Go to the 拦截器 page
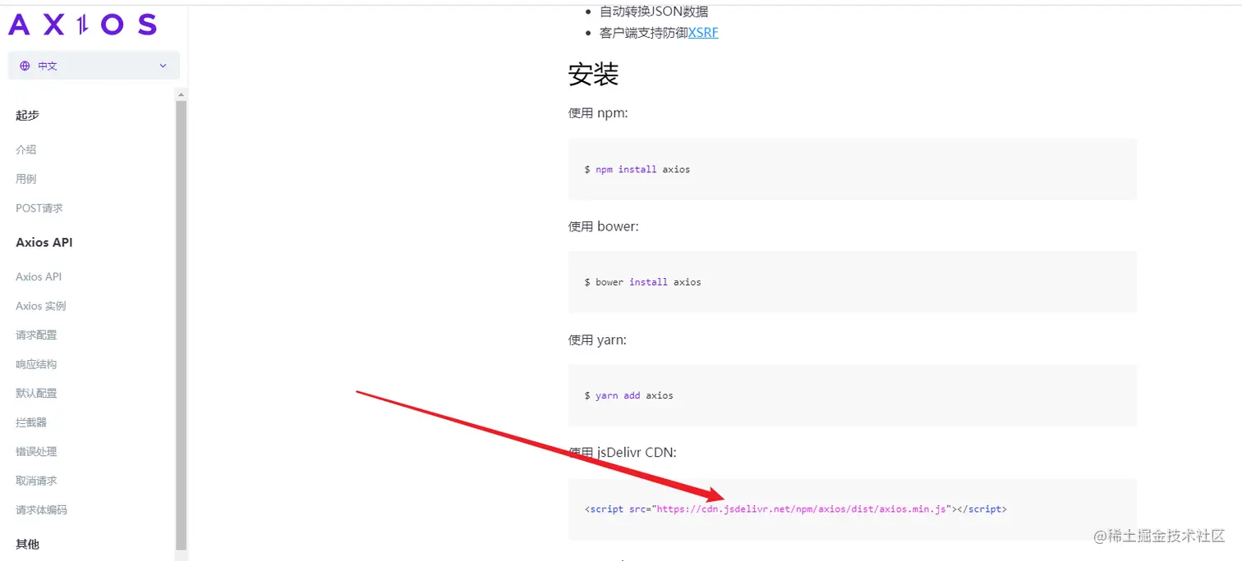This screenshot has height=561, width=1242. point(31,422)
